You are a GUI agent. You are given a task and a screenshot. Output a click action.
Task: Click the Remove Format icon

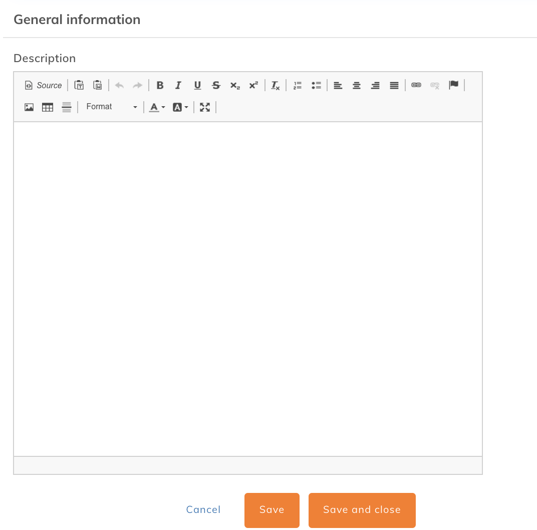point(276,85)
